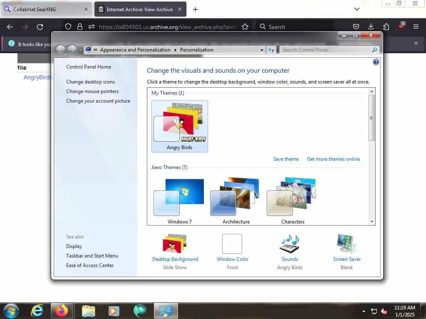Click the address bar refresh button

pyautogui.click(x=271, y=50)
